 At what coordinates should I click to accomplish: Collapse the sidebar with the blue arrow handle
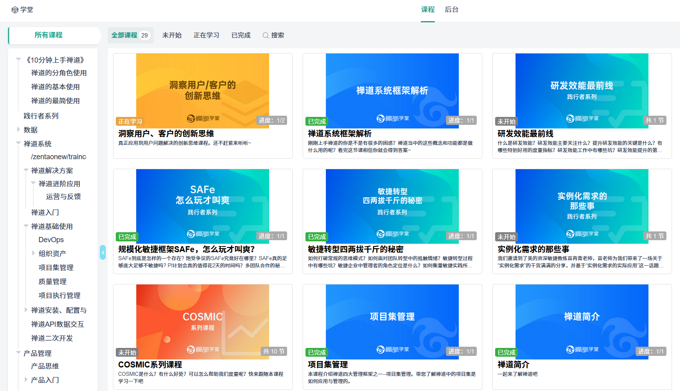coord(103,252)
